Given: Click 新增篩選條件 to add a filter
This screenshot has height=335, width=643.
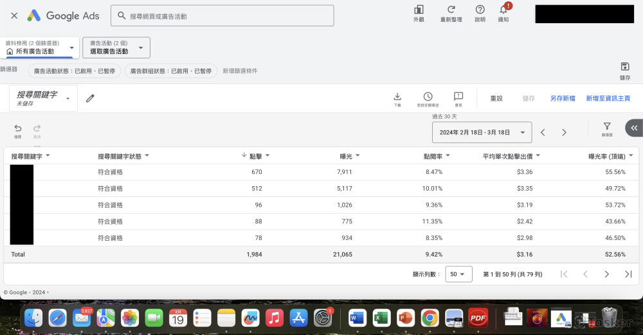Looking at the screenshot, I should click(240, 71).
